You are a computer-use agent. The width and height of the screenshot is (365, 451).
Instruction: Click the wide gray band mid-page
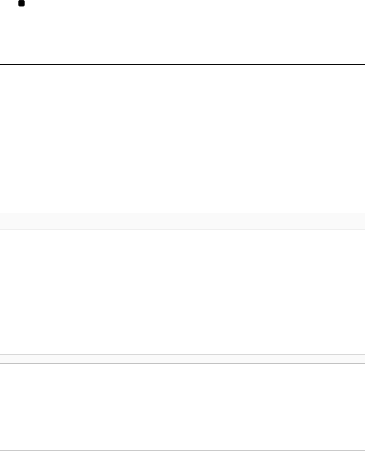[x=182, y=221]
